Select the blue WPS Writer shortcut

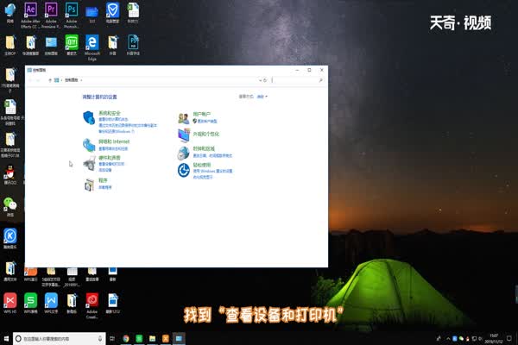pos(51,303)
